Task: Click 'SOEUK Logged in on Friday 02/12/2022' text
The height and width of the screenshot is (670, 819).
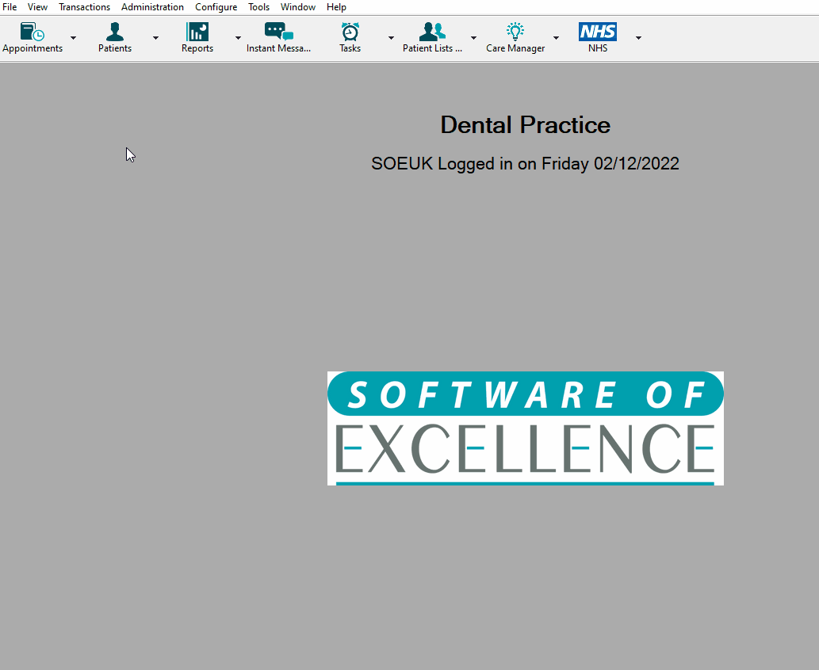Action: [525, 164]
